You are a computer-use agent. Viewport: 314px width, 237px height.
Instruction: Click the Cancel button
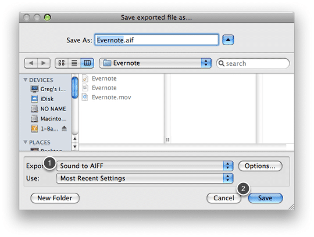tap(224, 198)
